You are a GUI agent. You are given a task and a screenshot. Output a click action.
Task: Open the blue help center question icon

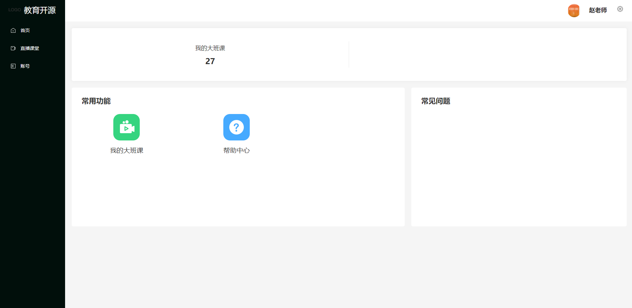click(237, 127)
